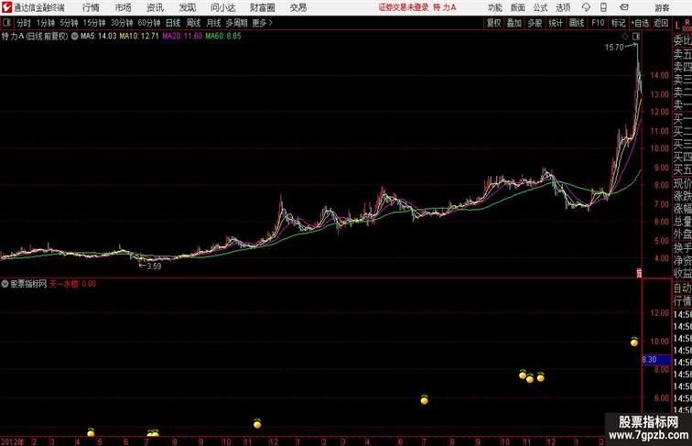This screenshot has height=446, width=692.
Task: Click the 统计 button
Action: click(556, 23)
